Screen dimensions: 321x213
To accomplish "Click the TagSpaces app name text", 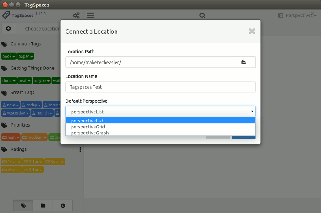I will pos(22,16).
